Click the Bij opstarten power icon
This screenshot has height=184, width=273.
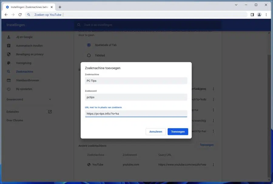coord(9,89)
